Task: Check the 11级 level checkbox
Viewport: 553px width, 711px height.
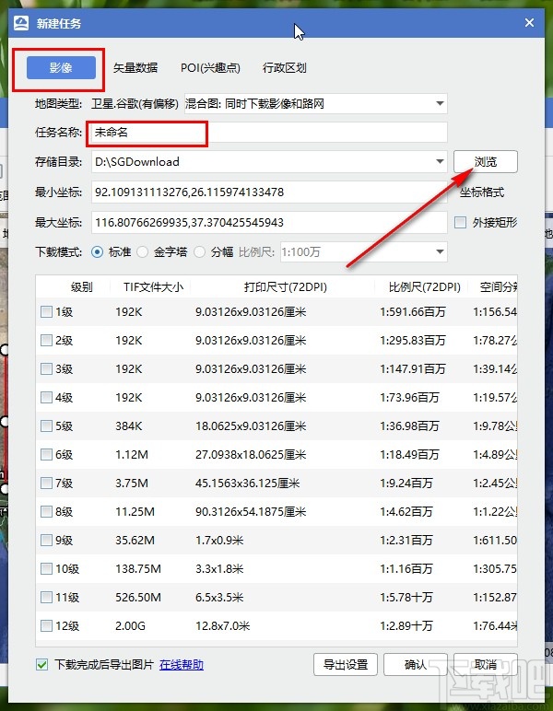Action: pos(46,598)
